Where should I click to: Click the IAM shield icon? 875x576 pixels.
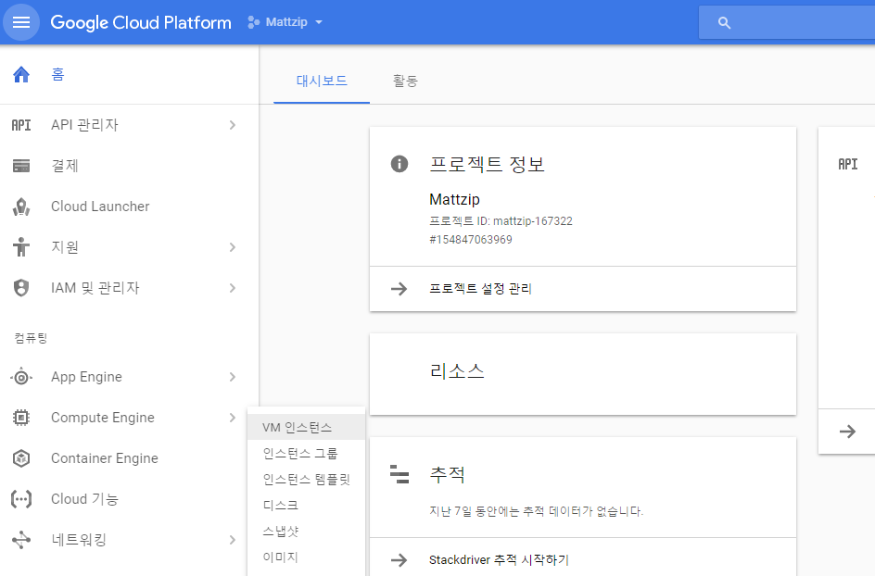pos(21,288)
